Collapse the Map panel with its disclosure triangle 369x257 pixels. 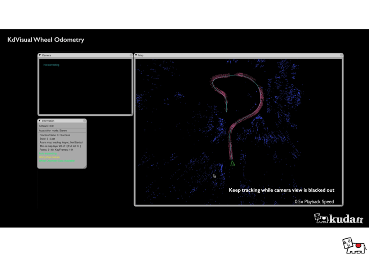(x=136, y=55)
